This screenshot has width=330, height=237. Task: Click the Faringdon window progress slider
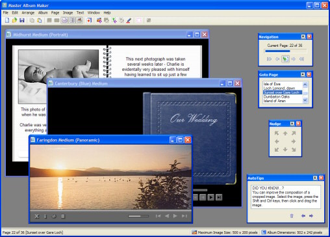[138, 216]
